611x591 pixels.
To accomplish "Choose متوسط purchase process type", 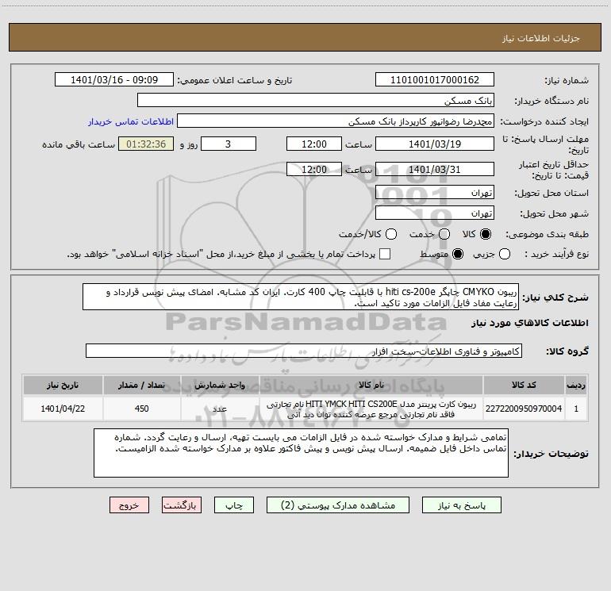I will pyautogui.click(x=458, y=254).
